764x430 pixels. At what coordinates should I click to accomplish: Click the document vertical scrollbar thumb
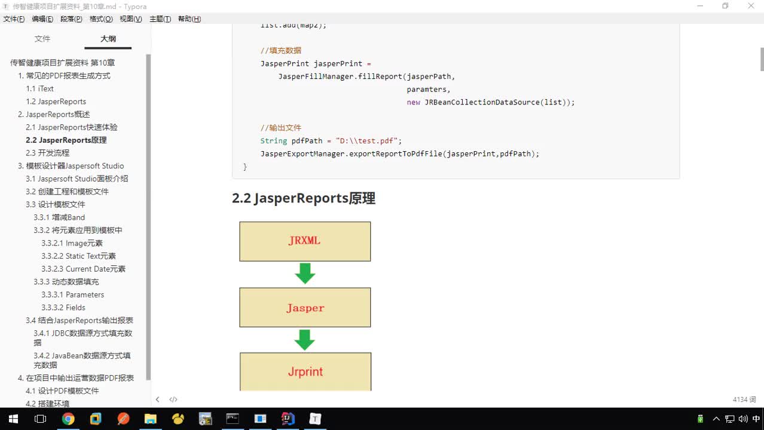(762, 59)
